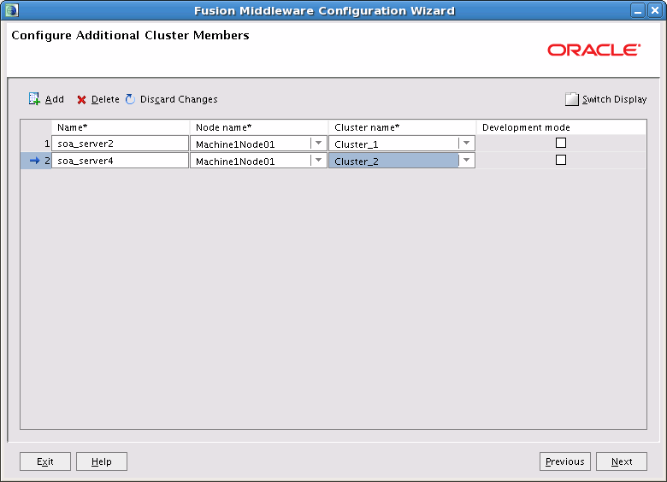
Task: Open Help
Action: 102,461
